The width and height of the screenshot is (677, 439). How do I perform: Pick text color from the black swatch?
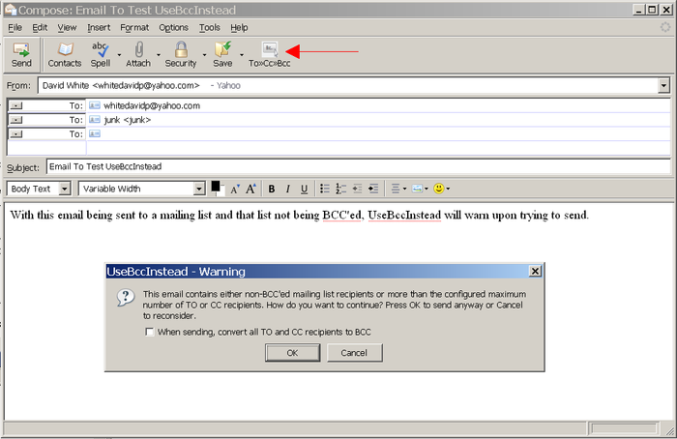click(x=216, y=187)
